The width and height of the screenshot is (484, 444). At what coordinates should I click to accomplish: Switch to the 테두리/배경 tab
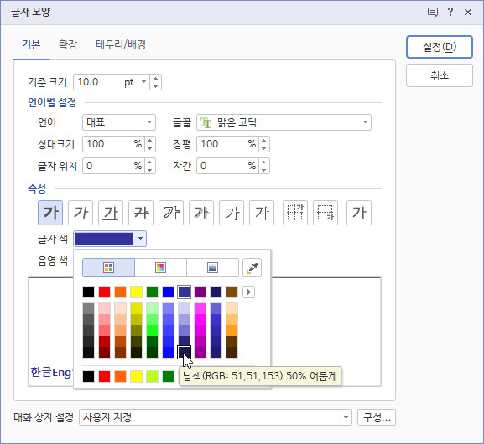click(121, 44)
